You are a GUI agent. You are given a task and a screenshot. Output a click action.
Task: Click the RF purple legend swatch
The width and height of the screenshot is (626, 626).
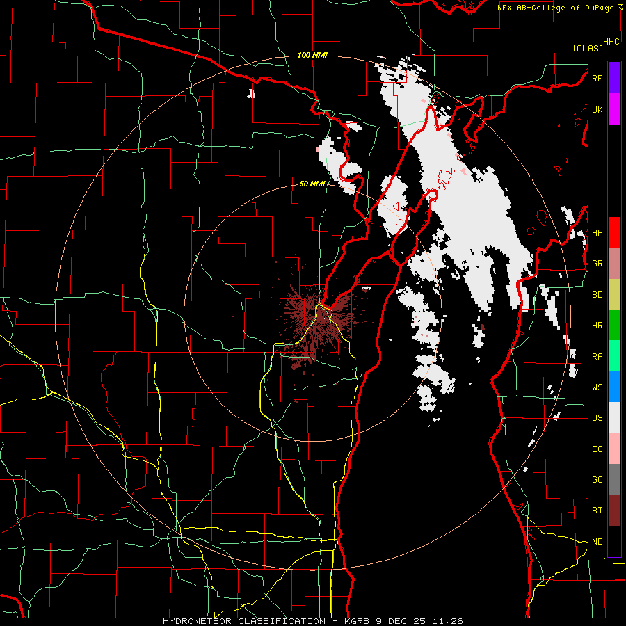click(x=614, y=78)
